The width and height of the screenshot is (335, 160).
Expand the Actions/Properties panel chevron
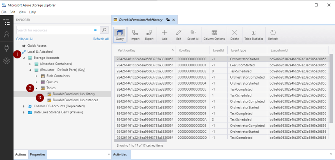(109, 154)
